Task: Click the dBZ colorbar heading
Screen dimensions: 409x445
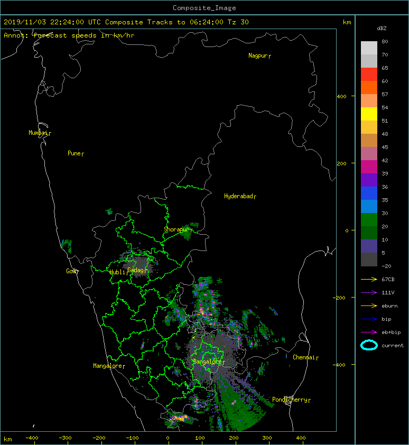Action: (382, 29)
